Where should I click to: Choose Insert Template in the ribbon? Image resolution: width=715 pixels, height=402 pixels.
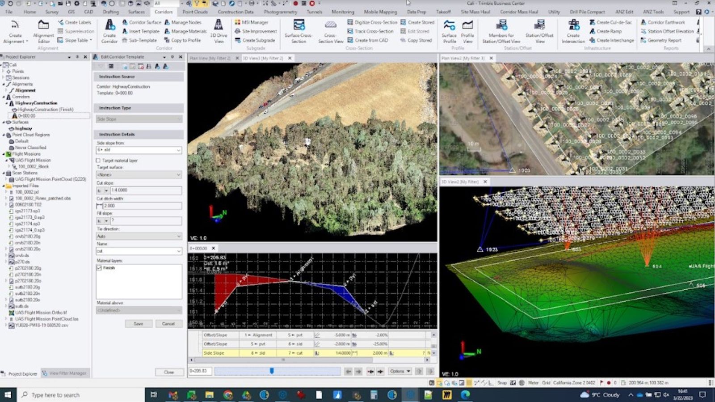tap(141, 31)
